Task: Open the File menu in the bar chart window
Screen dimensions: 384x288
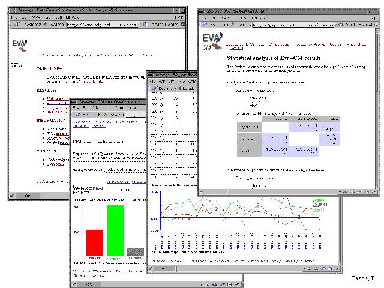Action: pos(76,108)
